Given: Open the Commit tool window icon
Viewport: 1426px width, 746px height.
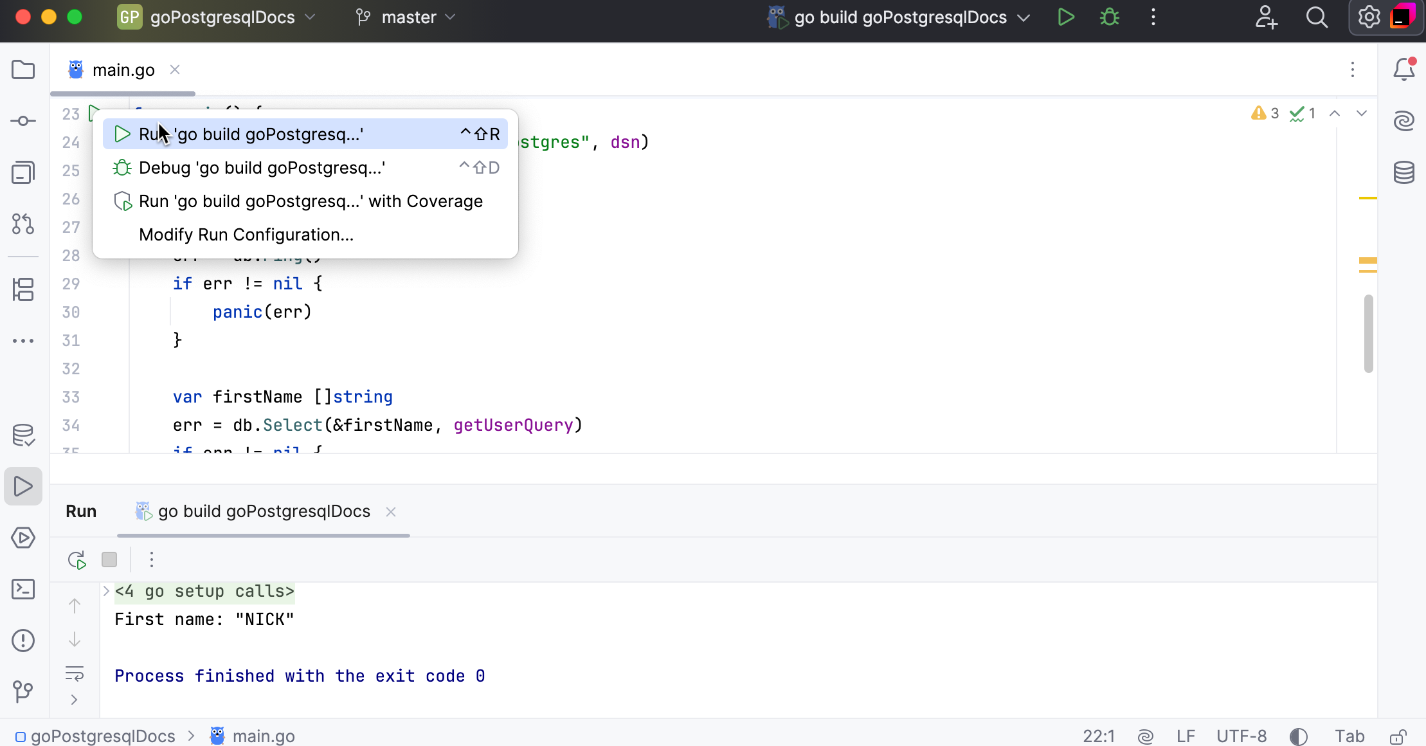Looking at the screenshot, I should coord(23,121).
